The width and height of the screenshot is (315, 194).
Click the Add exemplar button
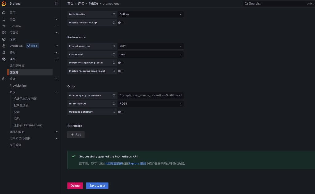coord(76,135)
